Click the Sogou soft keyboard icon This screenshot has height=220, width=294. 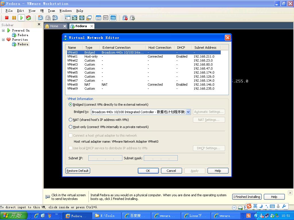[272, 206]
